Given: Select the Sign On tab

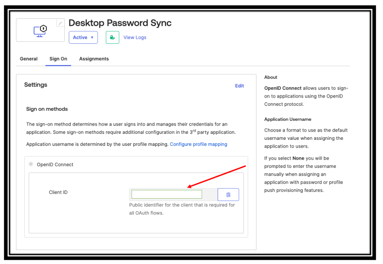Looking at the screenshot, I should point(58,59).
